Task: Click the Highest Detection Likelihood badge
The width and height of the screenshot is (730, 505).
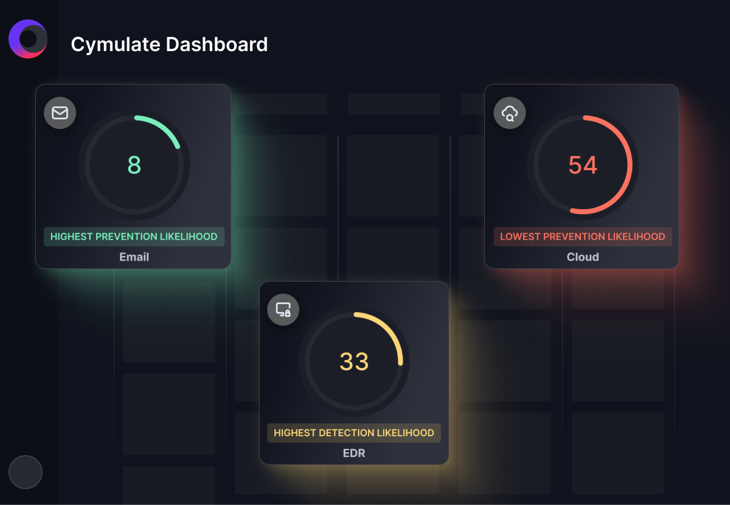Action: click(354, 433)
